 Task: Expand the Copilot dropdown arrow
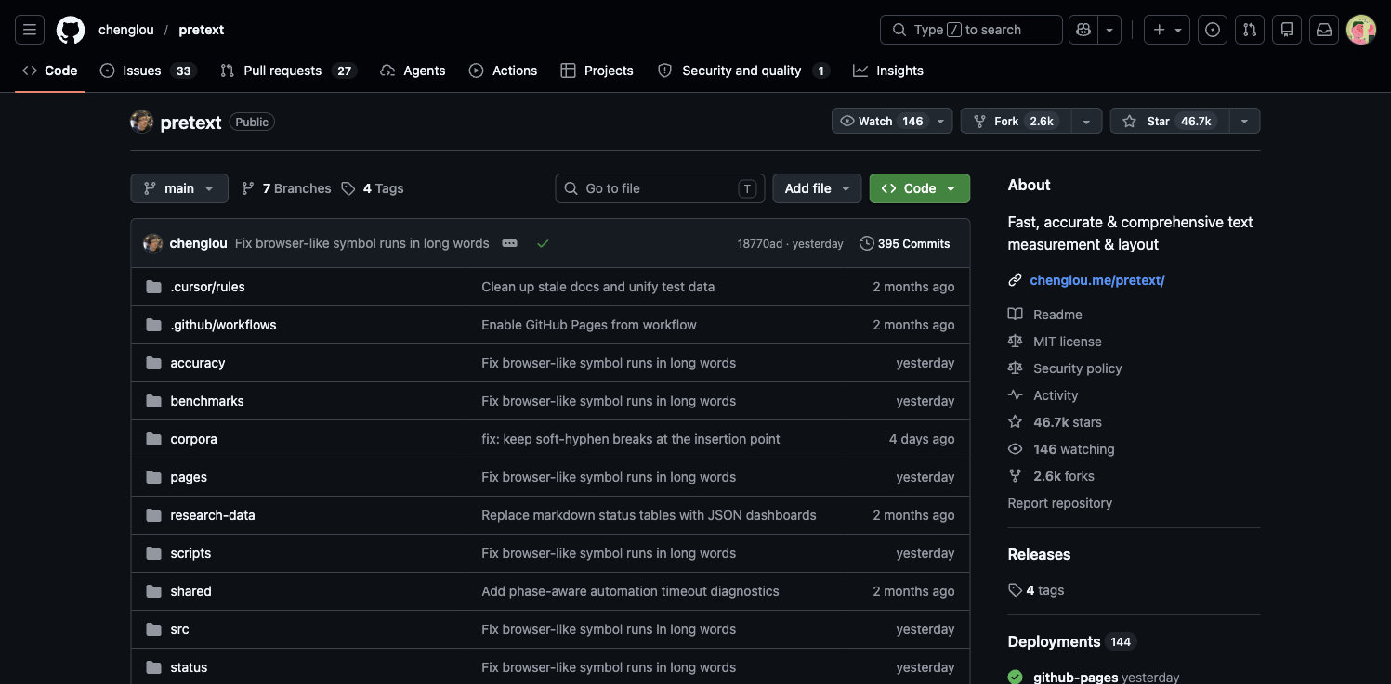1109,30
